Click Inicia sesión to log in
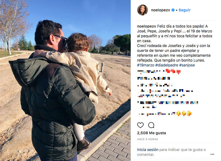This screenshot has width=221, height=161. [148, 150]
